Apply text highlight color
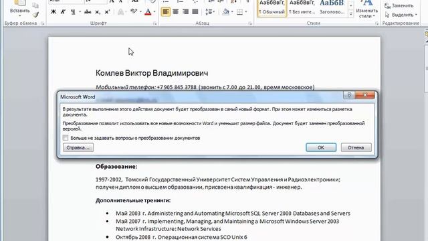Image resolution: width=428 pixels, height=241 pixels. pyautogui.click(x=134, y=12)
